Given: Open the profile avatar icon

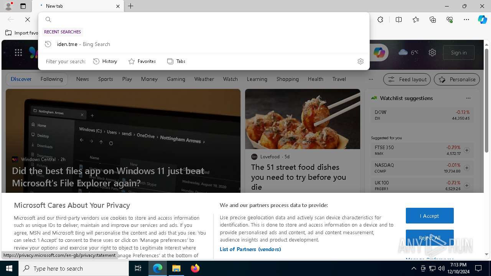Looking at the screenshot, I should 8,6.
